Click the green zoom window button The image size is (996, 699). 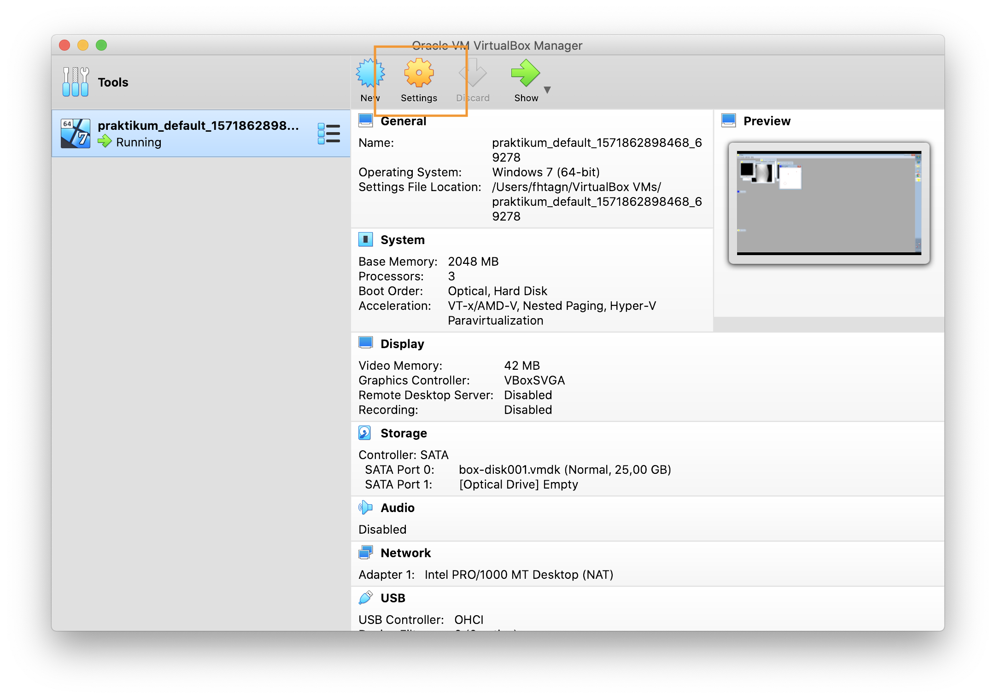[x=101, y=45]
